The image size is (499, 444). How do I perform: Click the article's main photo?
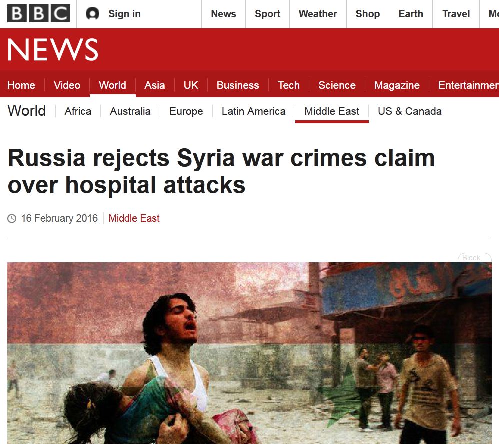249,353
